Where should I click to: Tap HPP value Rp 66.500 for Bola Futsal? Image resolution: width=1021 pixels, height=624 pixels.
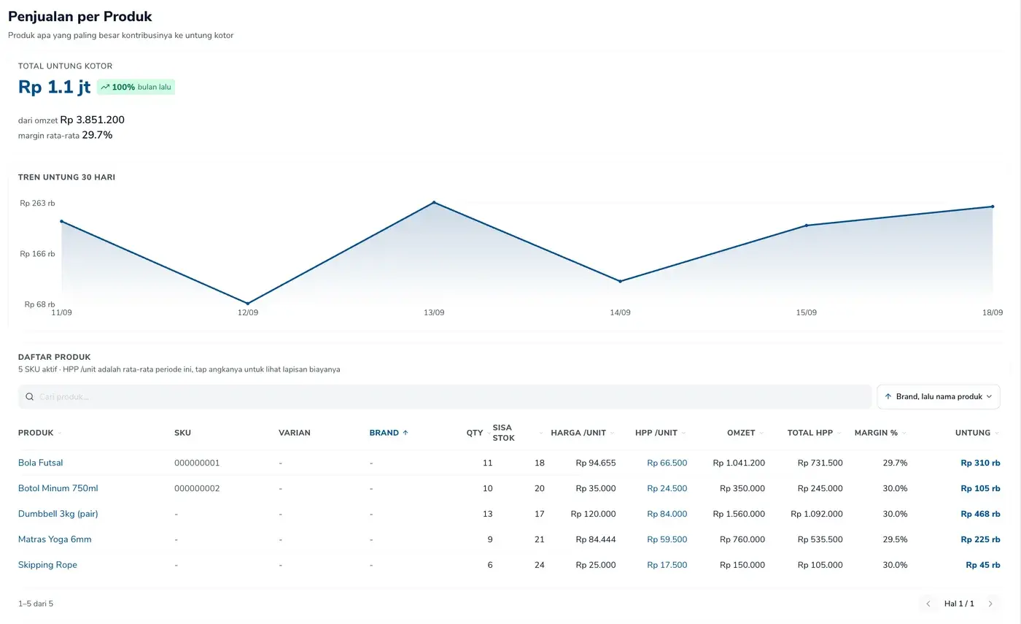coord(667,463)
